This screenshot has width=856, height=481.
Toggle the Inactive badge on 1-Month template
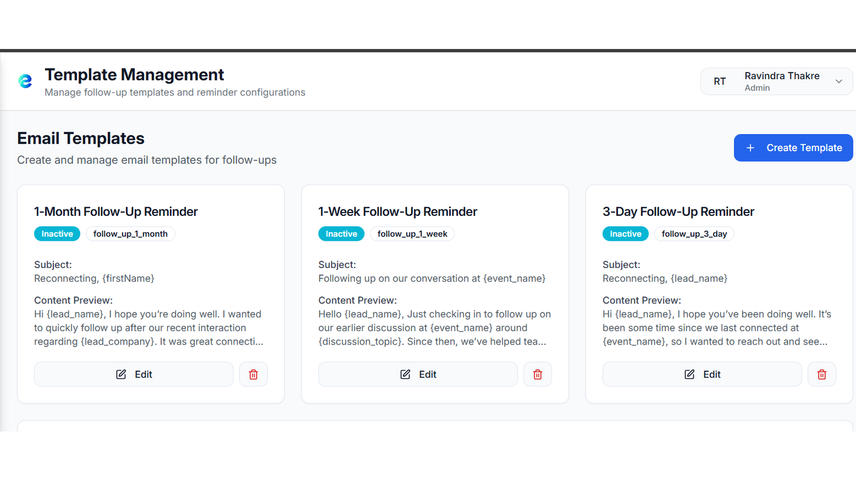pyautogui.click(x=57, y=233)
